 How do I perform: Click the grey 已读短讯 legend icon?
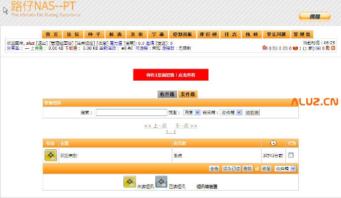(x=161, y=182)
